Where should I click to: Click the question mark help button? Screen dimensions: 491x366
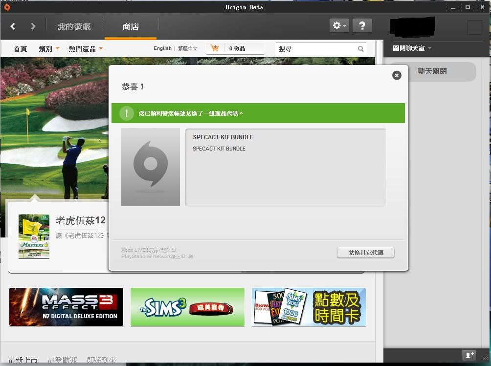[x=362, y=26]
